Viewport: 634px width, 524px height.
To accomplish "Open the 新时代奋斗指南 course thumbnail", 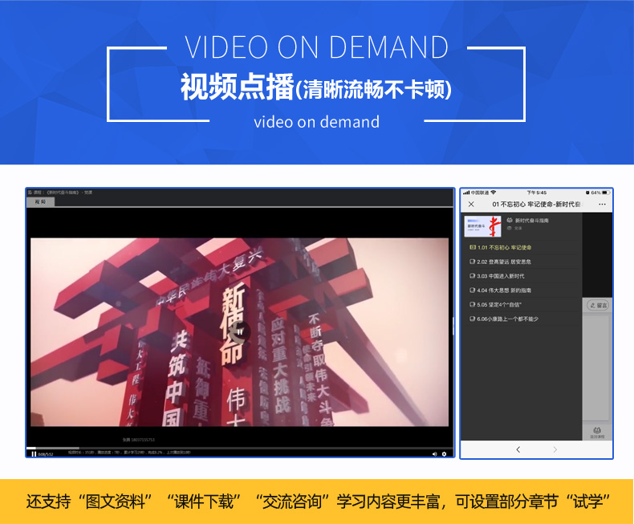I will [482, 226].
